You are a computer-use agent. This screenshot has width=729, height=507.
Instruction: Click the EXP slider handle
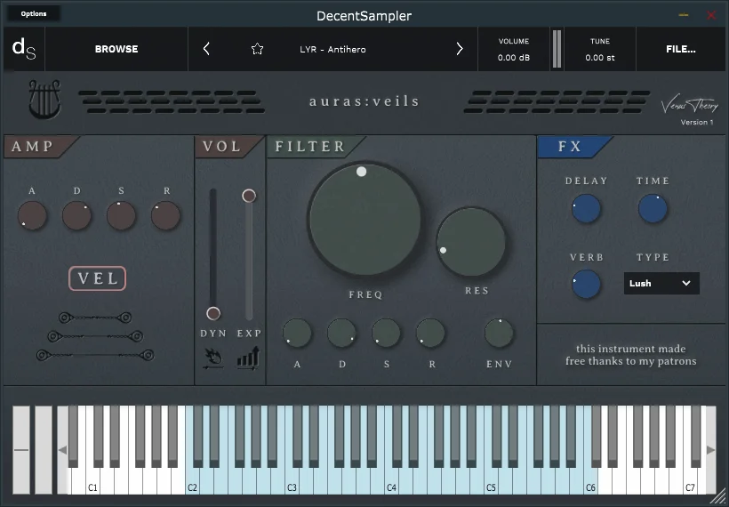pos(249,196)
